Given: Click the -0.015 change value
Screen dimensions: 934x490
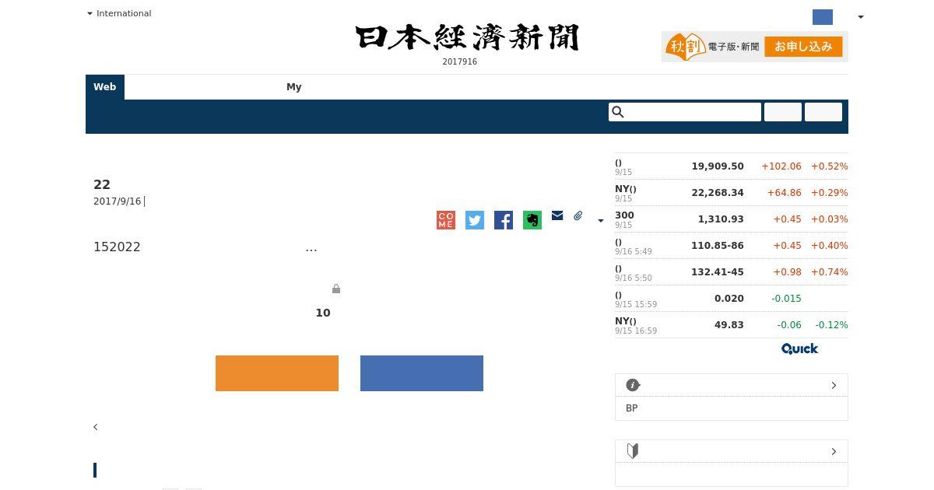Looking at the screenshot, I should click(x=787, y=299).
